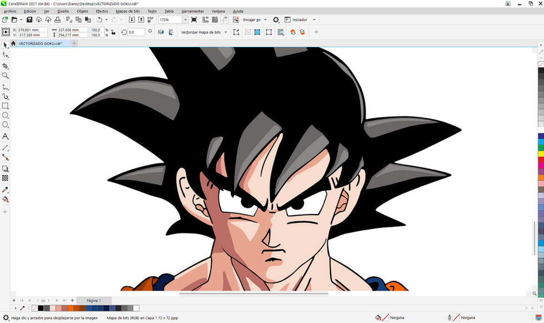
Task: Toggle show rulers
Action: (206, 20)
